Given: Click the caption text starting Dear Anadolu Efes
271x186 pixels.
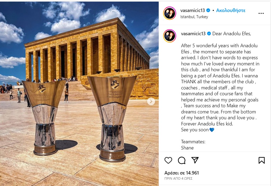Looking at the screenshot, I should [232, 34].
